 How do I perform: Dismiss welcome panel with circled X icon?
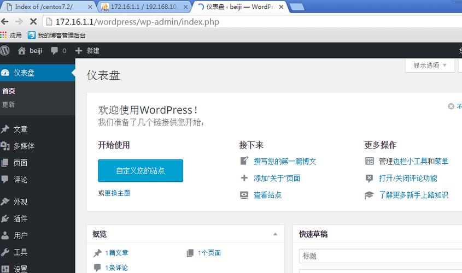(451, 106)
